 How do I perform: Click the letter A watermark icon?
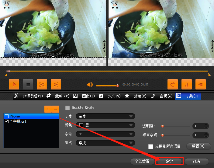pyautogui.click(x=101, y=96)
